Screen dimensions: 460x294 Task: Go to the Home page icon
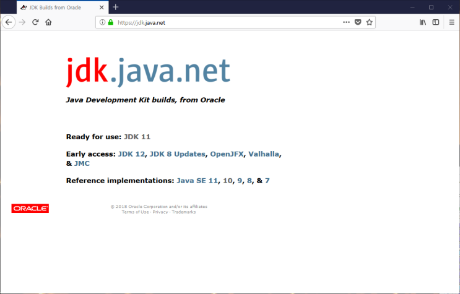pos(48,22)
